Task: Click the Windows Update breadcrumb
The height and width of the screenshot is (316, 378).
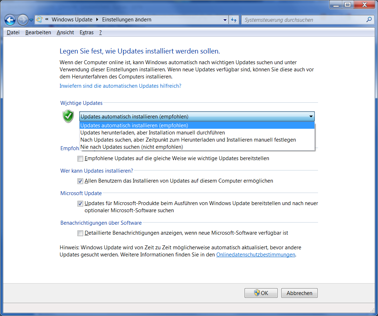Action: [x=72, y=20]
